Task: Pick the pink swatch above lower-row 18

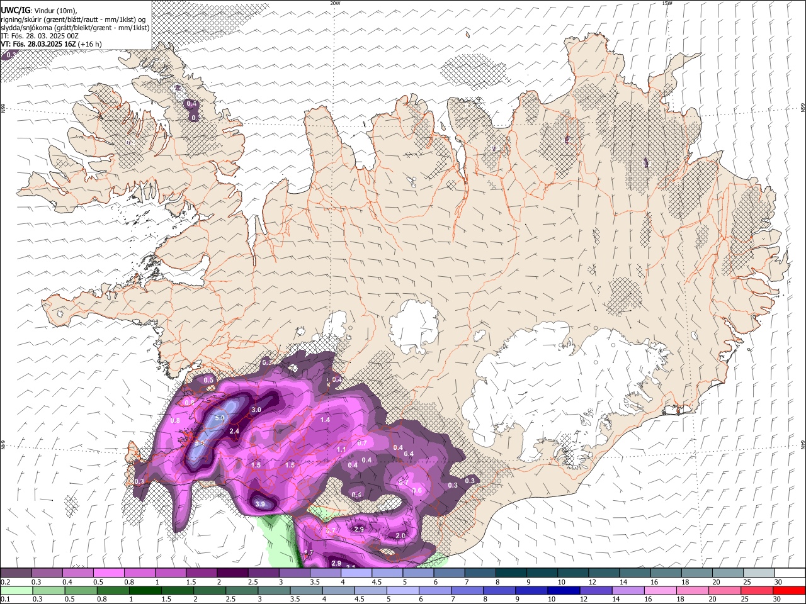Action: click(692, 591)
